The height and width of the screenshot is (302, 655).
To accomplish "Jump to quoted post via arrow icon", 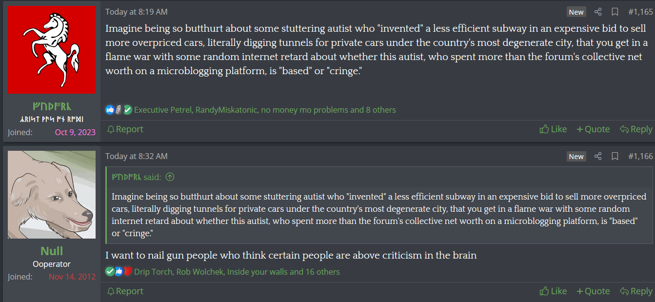I will [x=170, y=177].
